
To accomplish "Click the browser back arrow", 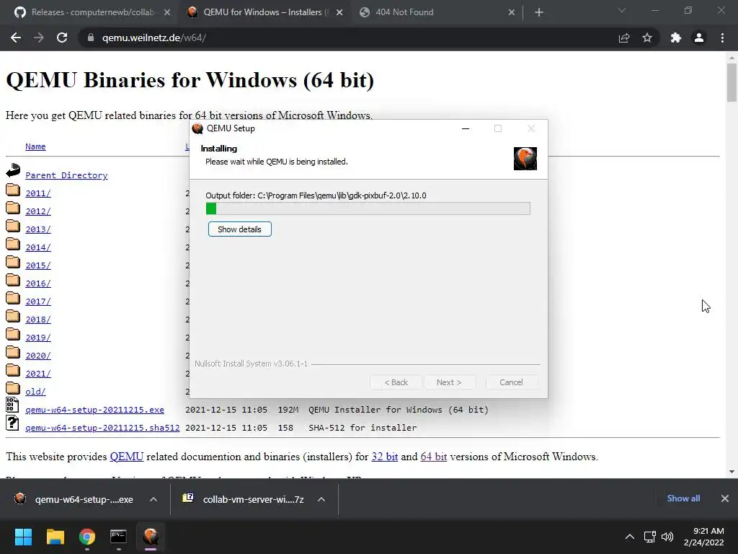I will pos(16,38).
